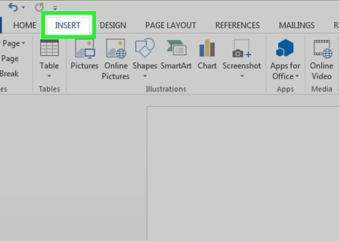Image resolution: width=339 pixels, height=241 pixels.
Task: Switch to the HOME tab
Action: click(x=24, y=25)
